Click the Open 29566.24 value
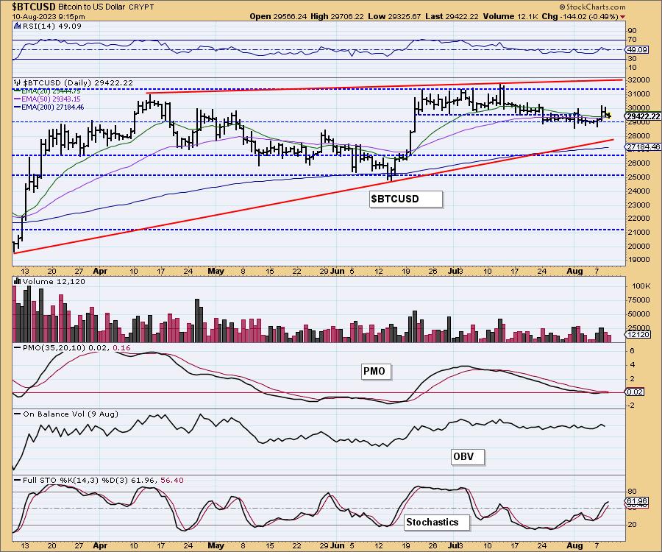Screen dimensions: 662x552 coord(278,16)
